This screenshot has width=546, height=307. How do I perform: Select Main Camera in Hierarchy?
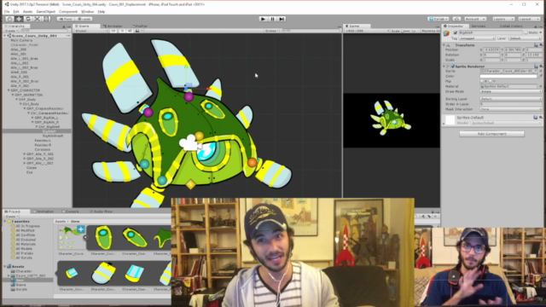point(21,40)
